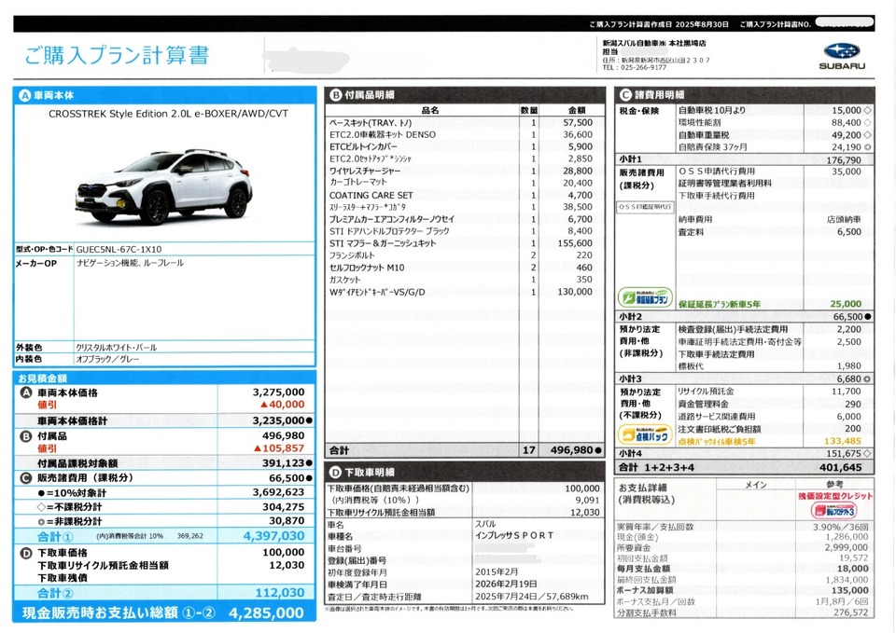
Task: Click the interior color オフブラック/グレー
Action: [107, 359]
